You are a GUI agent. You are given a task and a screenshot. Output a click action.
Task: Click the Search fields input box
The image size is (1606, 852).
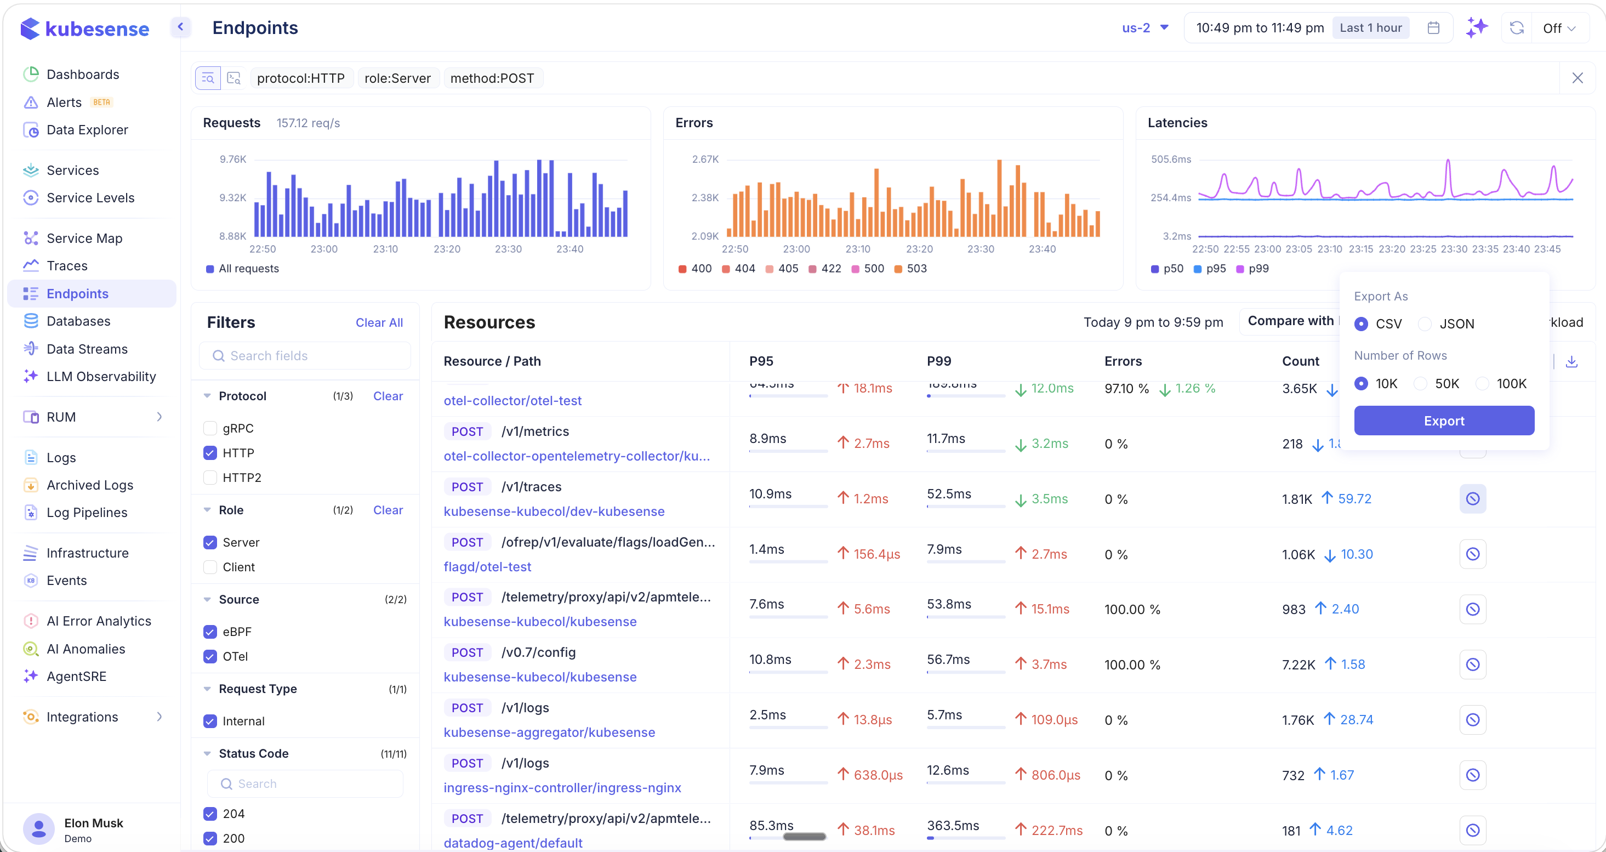305,355
